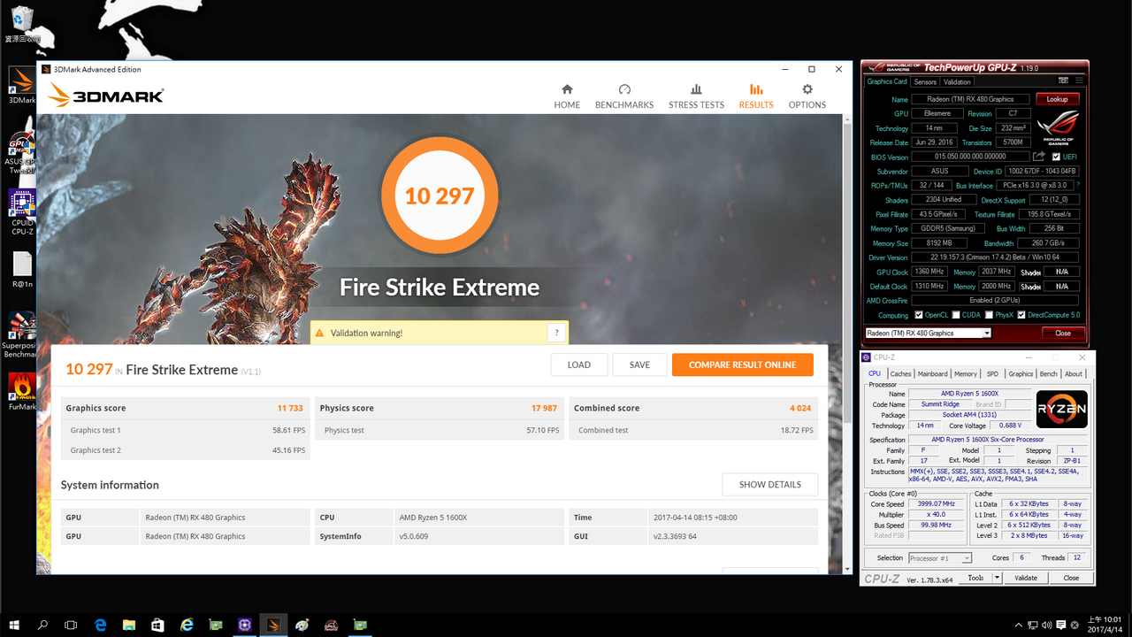
Task: Launch Microsoft Edge from the taskbar
Action: [x=101, y=625]
